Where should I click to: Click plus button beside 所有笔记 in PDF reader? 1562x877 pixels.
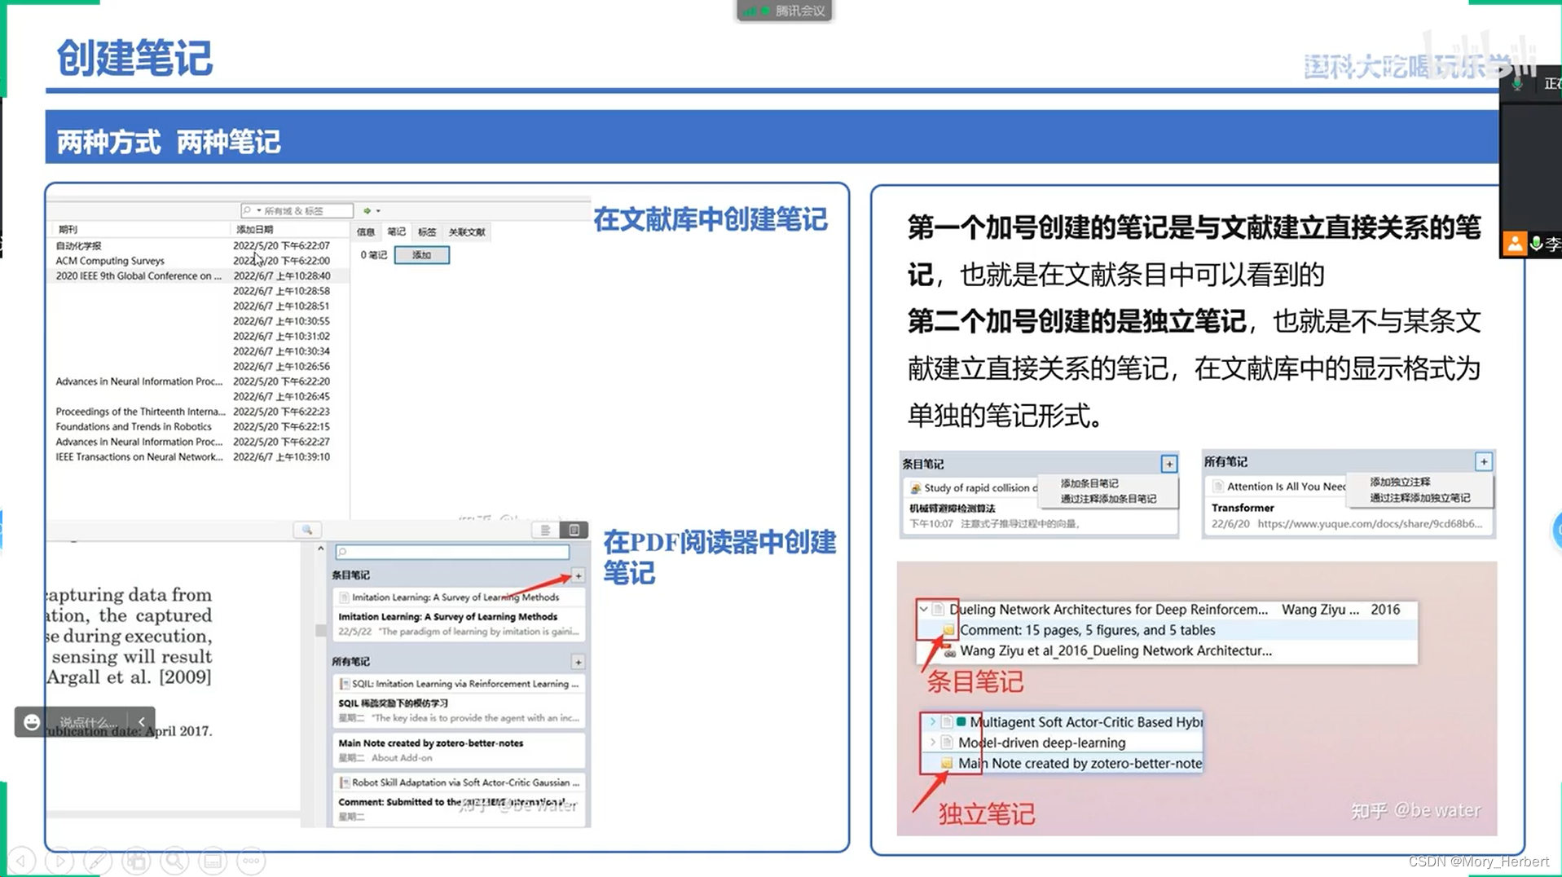[x=578, y=662]
